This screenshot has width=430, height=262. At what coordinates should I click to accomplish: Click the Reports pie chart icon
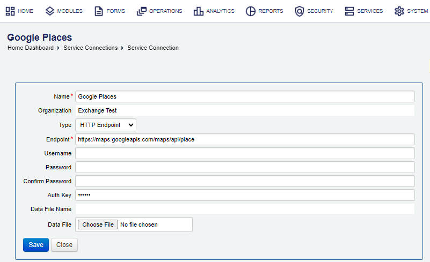250,11
